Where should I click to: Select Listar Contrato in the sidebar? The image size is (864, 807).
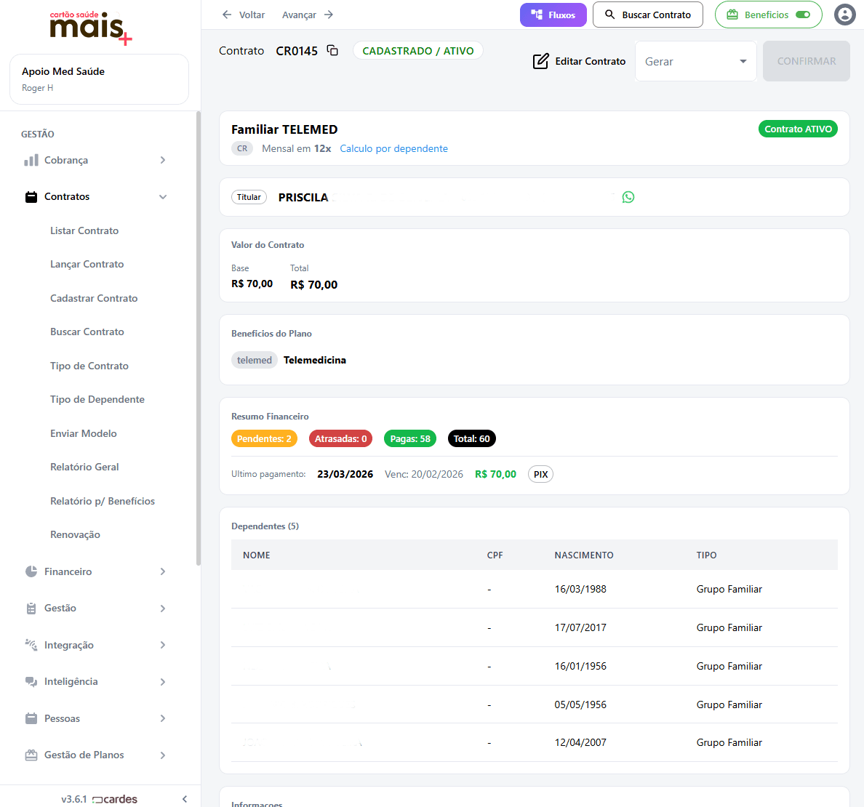point(84,230)
